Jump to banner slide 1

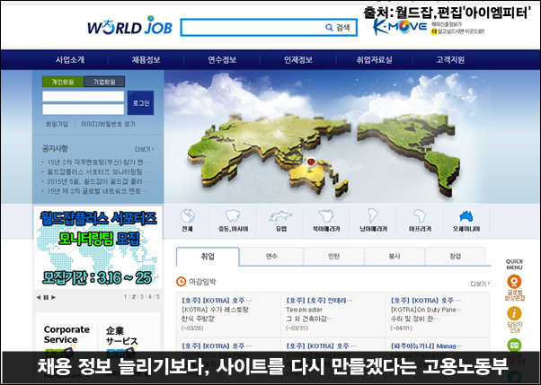(x=125, y=297)
